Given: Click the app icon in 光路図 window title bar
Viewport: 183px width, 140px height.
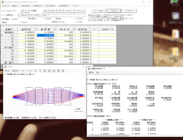Looking at the screenshot, I should pyautogui.click(x=5, y=66).
